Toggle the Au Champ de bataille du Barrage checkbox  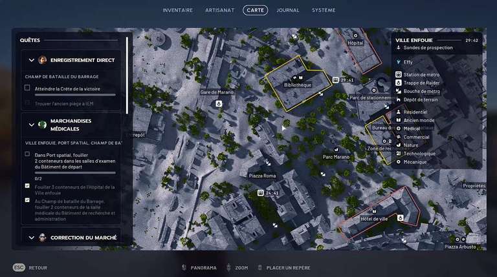(x=27, y=200)
